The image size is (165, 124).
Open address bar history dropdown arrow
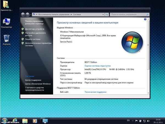103,15
